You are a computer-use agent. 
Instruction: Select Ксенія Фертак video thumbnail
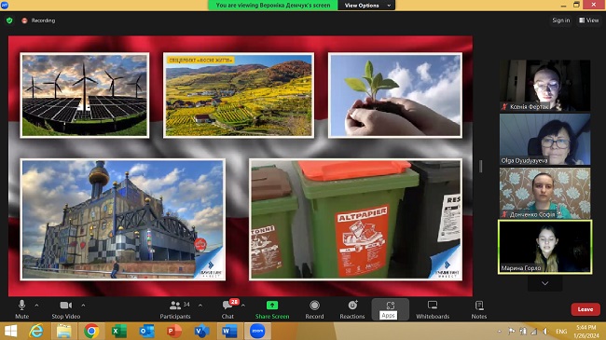(544, 86)
